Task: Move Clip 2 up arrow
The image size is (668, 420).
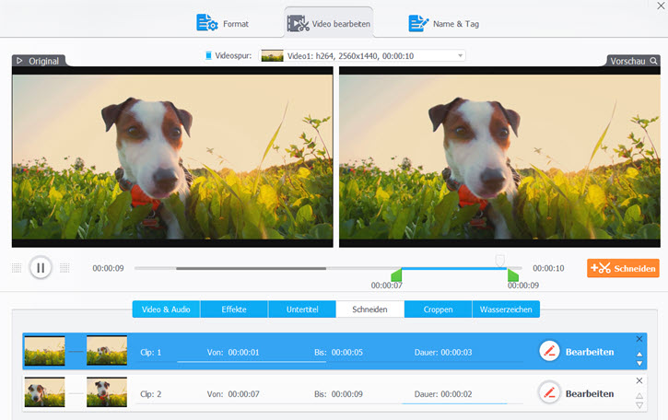Action: [639, 396]
